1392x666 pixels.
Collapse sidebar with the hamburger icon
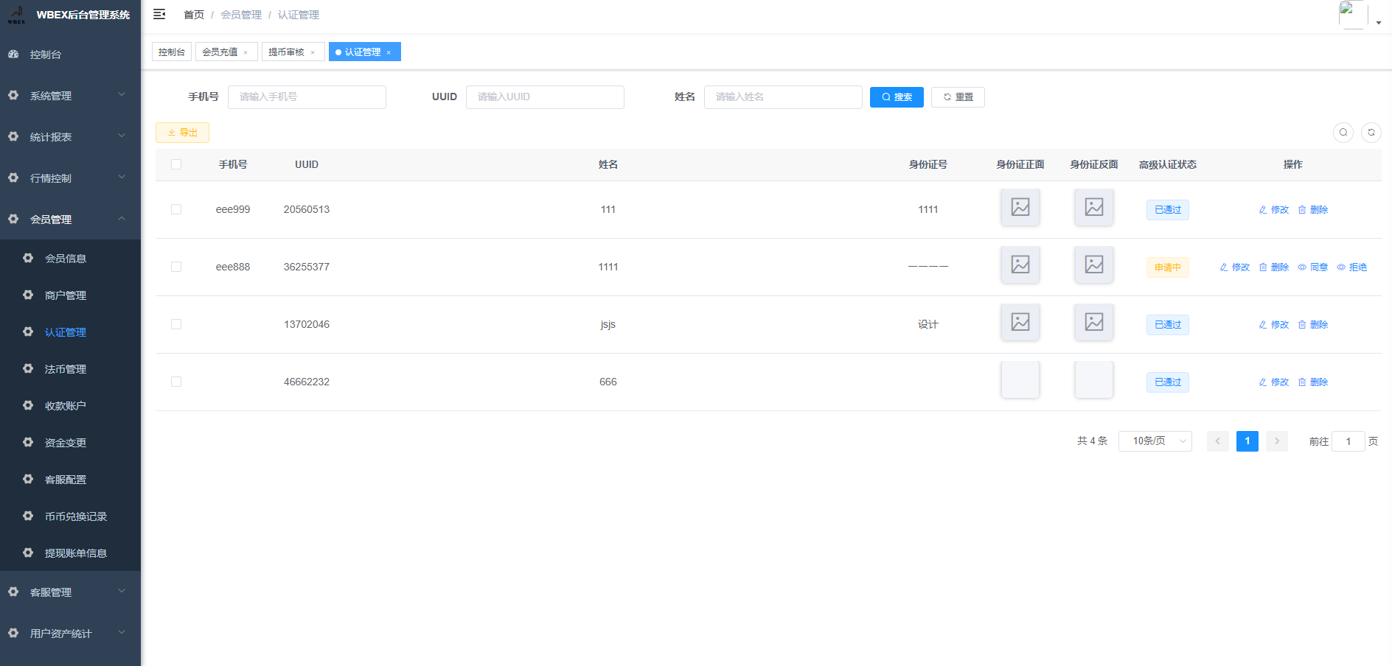[159, 15]
